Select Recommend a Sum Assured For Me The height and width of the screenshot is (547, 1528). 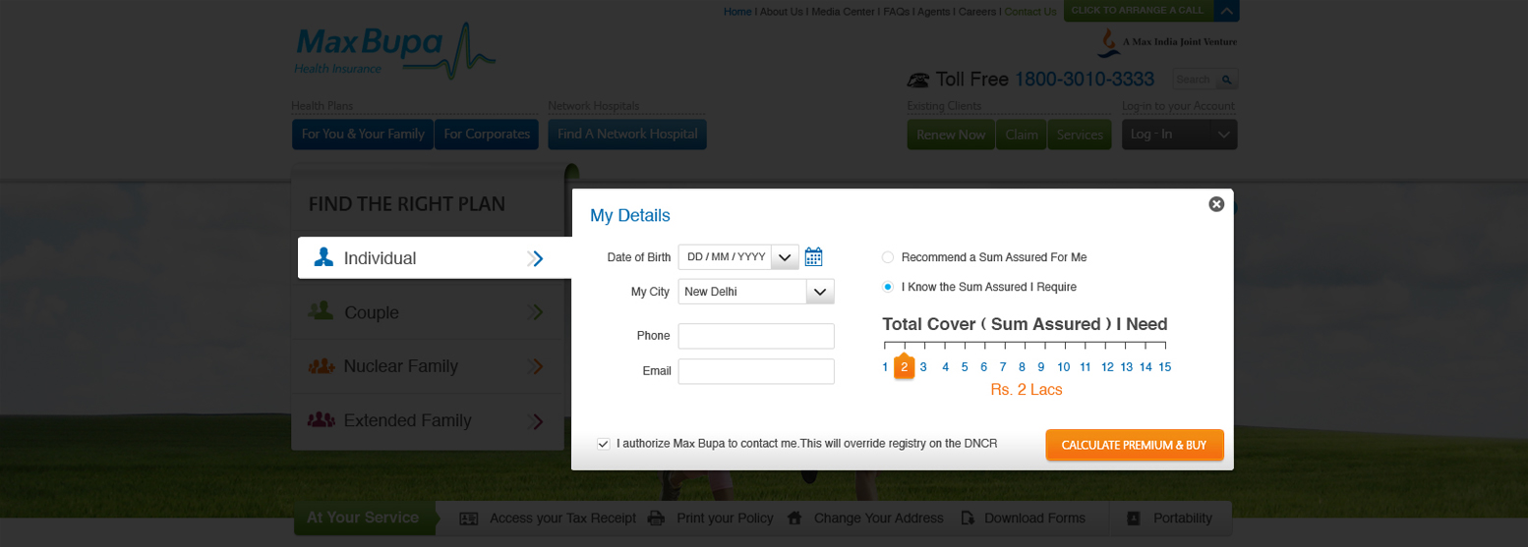tap(888, 257)
